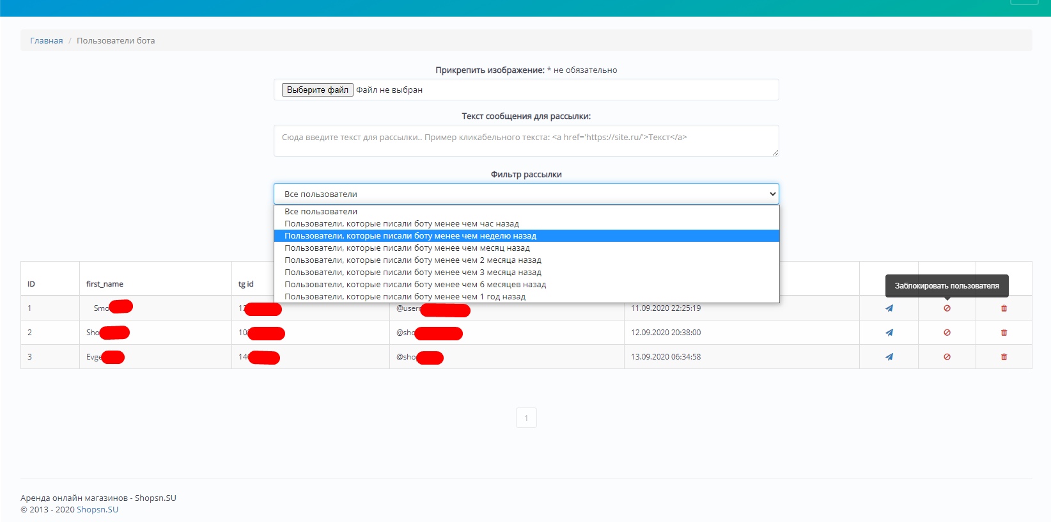Viewport: 1051px width, 522px height.
Task: Click the send message icon for user 2
Action: (x=889, y=333)
